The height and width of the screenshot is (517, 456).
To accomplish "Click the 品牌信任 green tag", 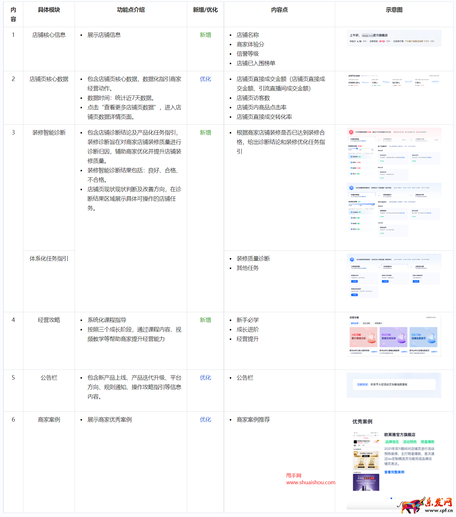I will tap(392, 442).
